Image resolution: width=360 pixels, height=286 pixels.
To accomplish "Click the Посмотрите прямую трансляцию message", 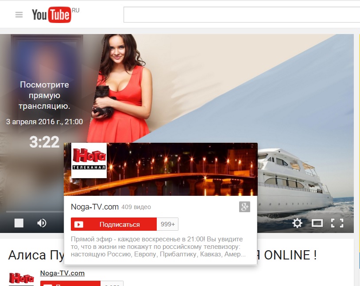I will coord(44,95).
